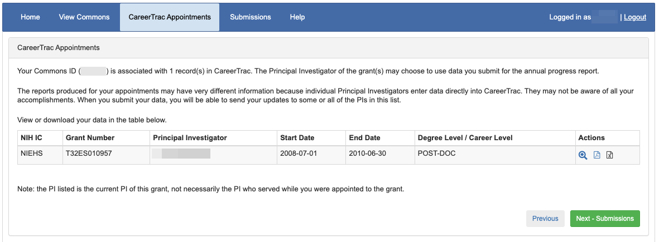Click the 2010-06-30 end date cell

(367, 154)
